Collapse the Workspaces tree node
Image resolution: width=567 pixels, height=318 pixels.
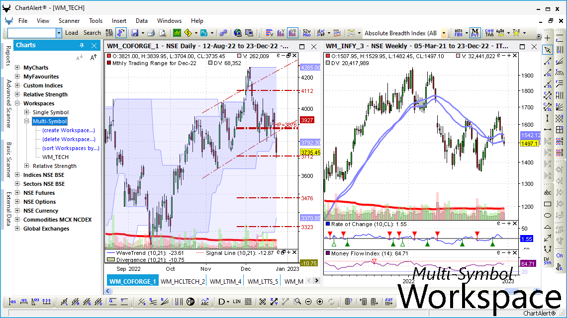tap(17, 103)
